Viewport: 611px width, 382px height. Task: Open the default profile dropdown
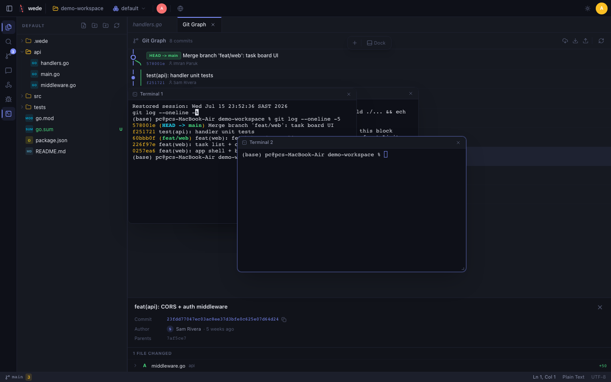(129, 8)
